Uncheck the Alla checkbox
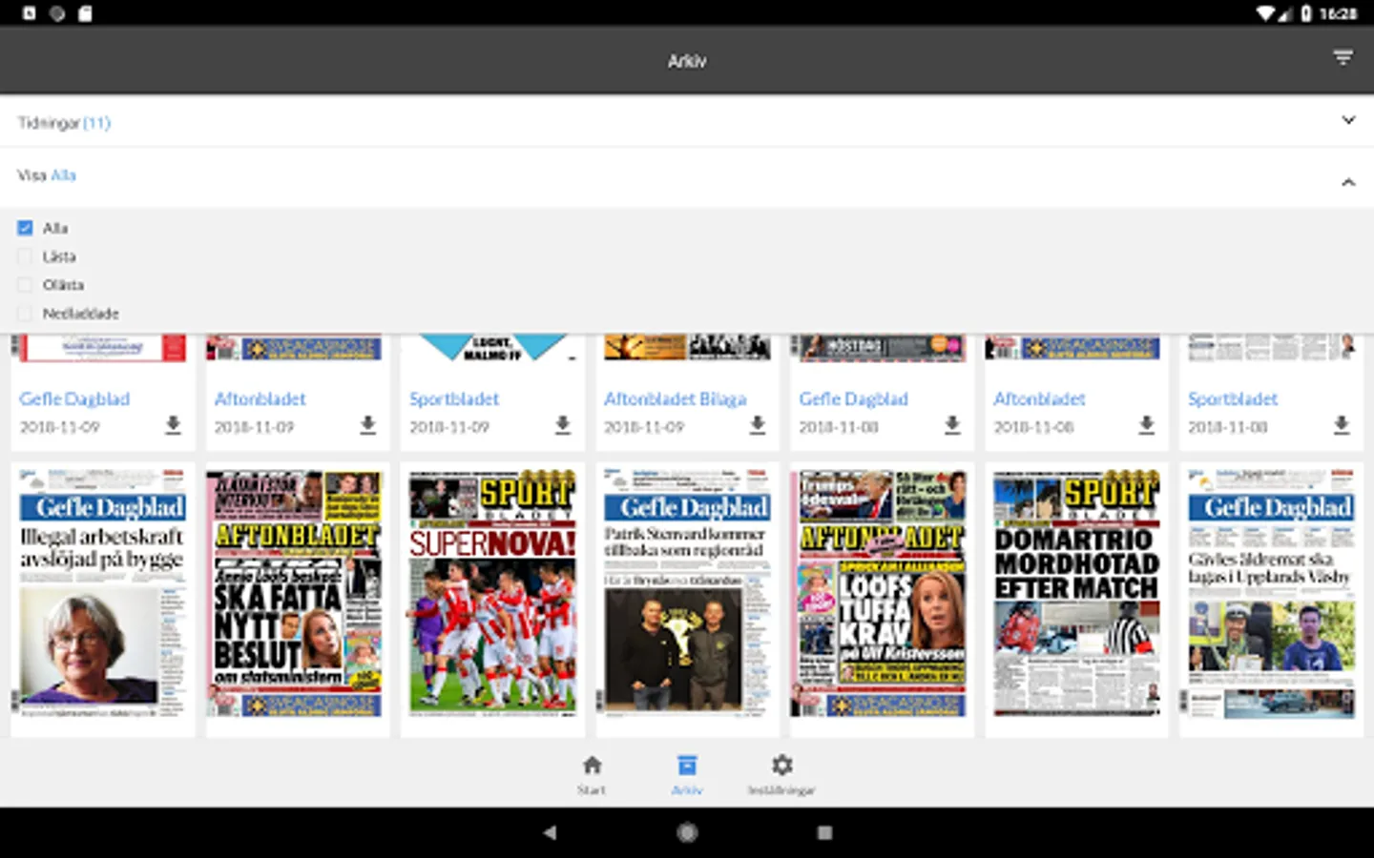Viewport: 1374px width, 858px height. [25, 228]
